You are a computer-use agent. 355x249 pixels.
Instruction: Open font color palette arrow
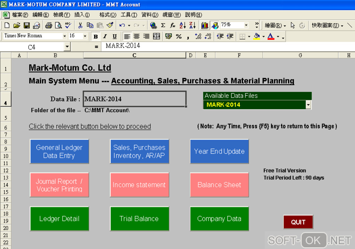point(278,36)
